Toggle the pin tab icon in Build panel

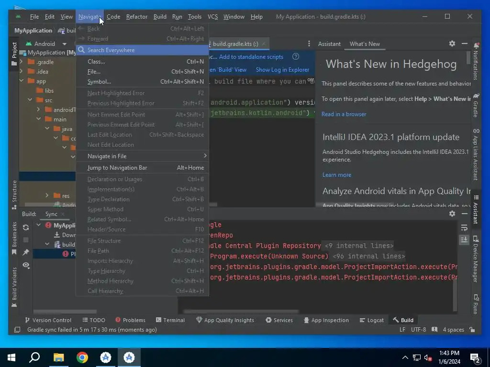coord(26,252)
